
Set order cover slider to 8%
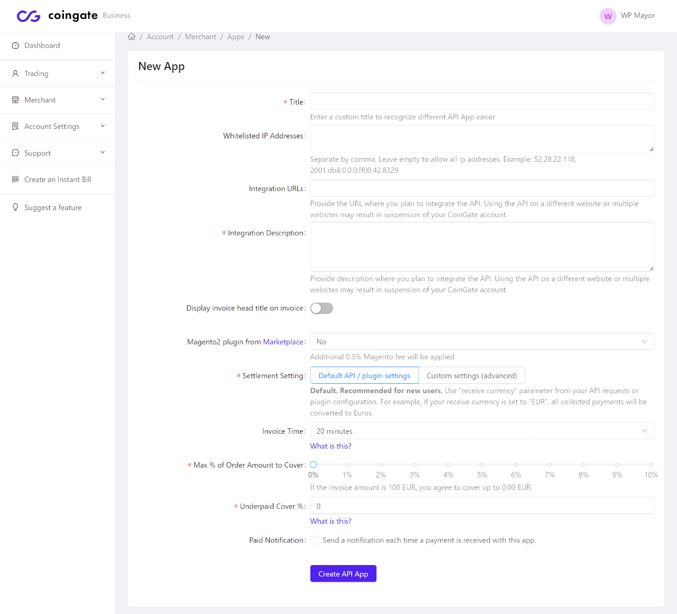coord(583,465)
